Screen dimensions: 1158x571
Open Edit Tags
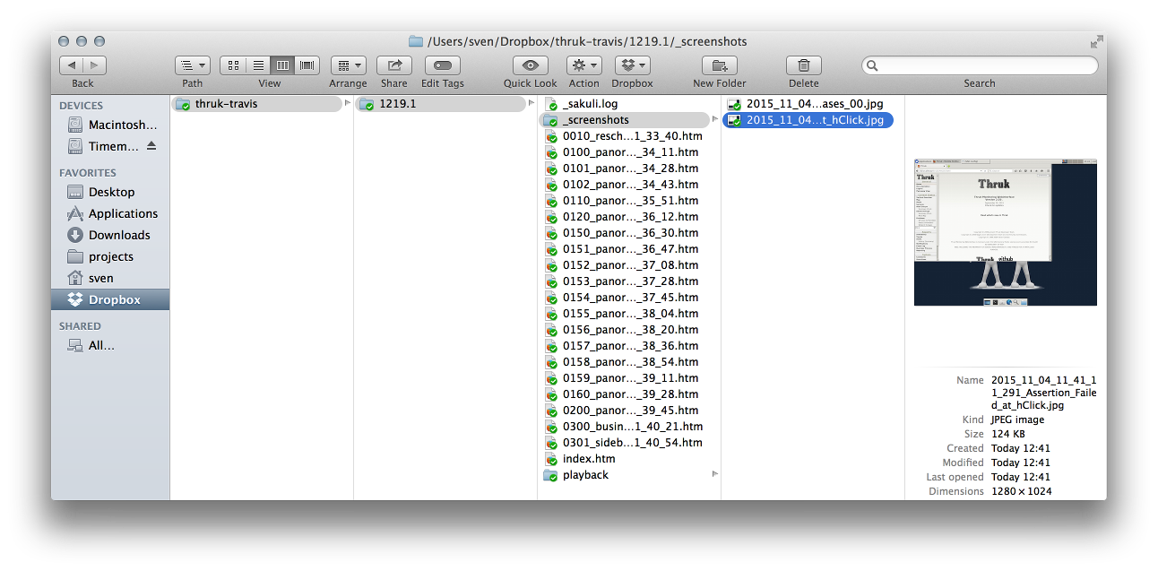pos(442,65)
